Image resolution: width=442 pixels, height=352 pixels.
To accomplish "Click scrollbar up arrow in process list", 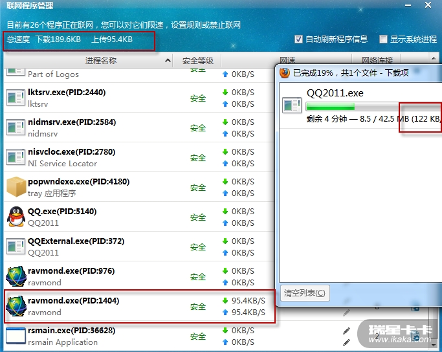I will coord(434,58).
